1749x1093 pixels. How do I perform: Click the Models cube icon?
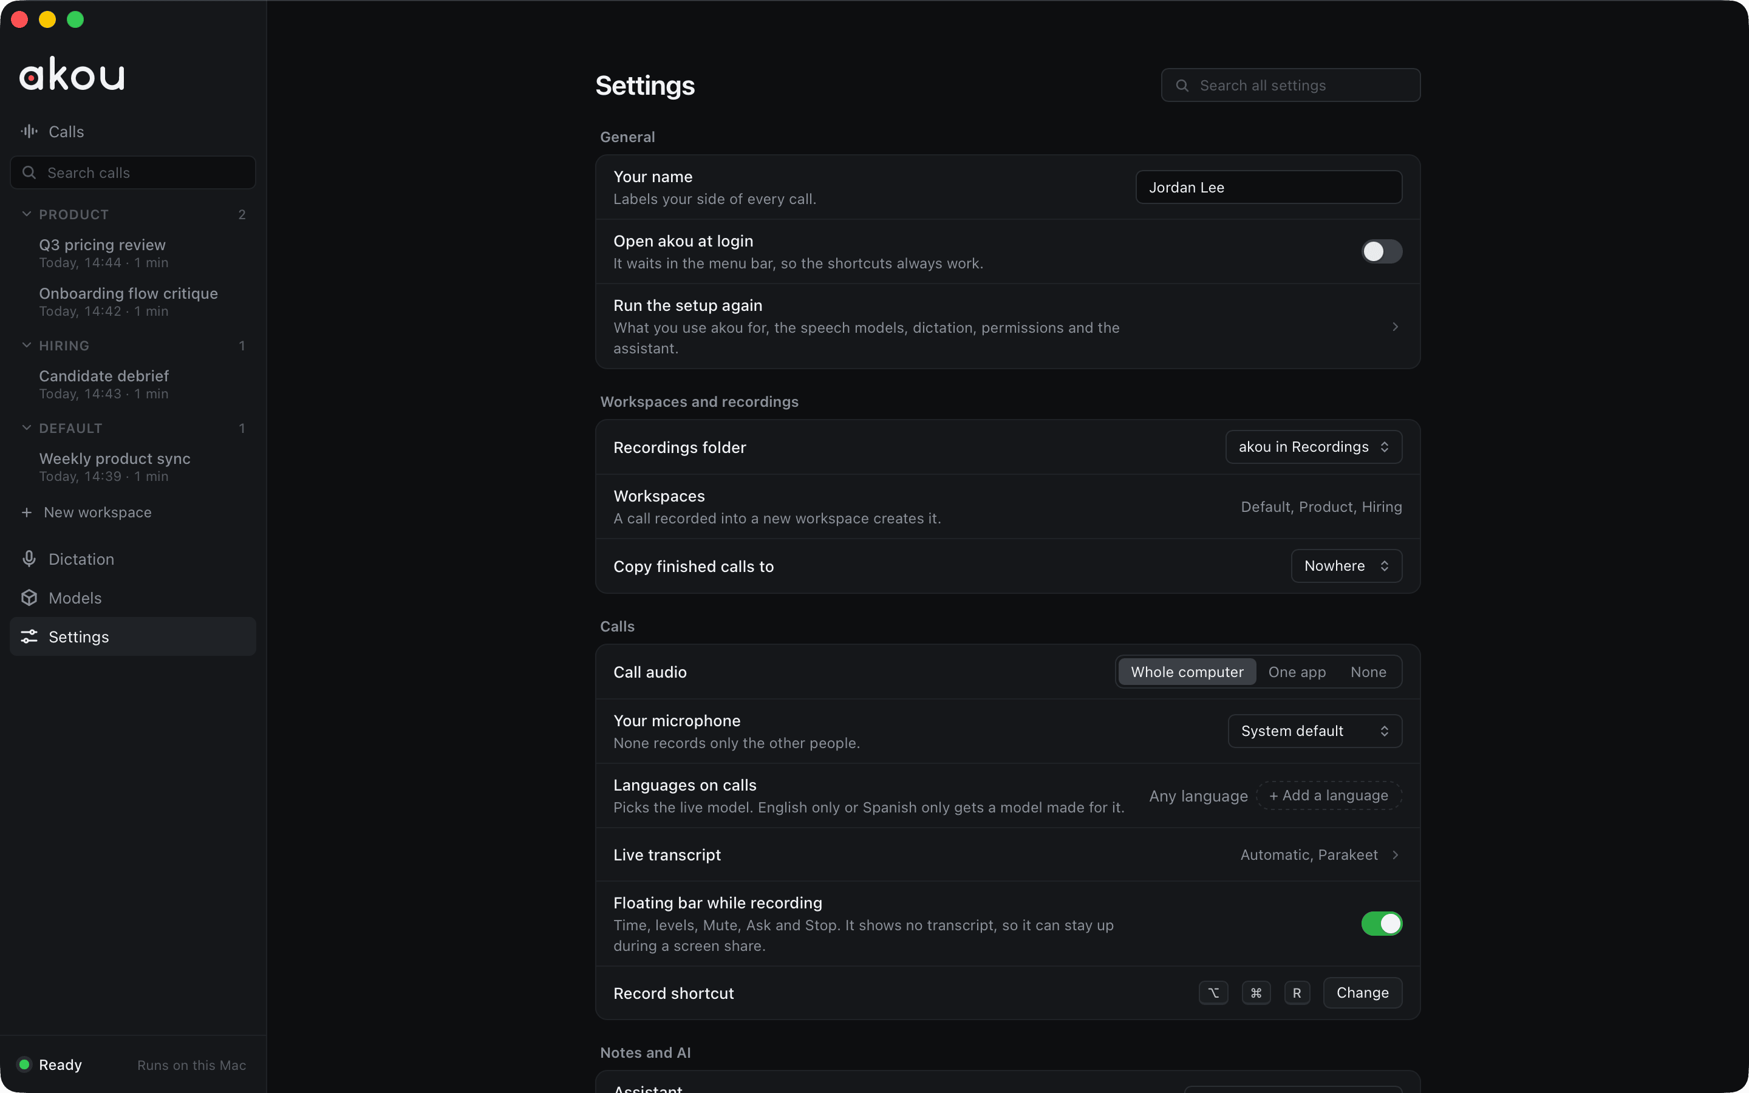click(x=29, y=598)
